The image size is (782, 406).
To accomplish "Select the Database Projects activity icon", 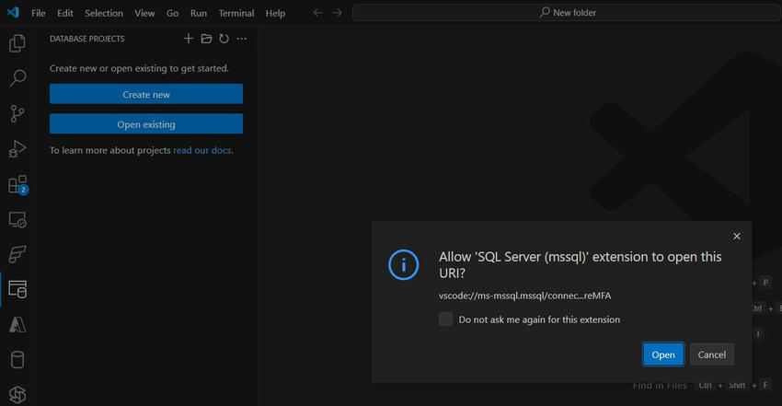I will pyautogui.click(x=17, y=289).
